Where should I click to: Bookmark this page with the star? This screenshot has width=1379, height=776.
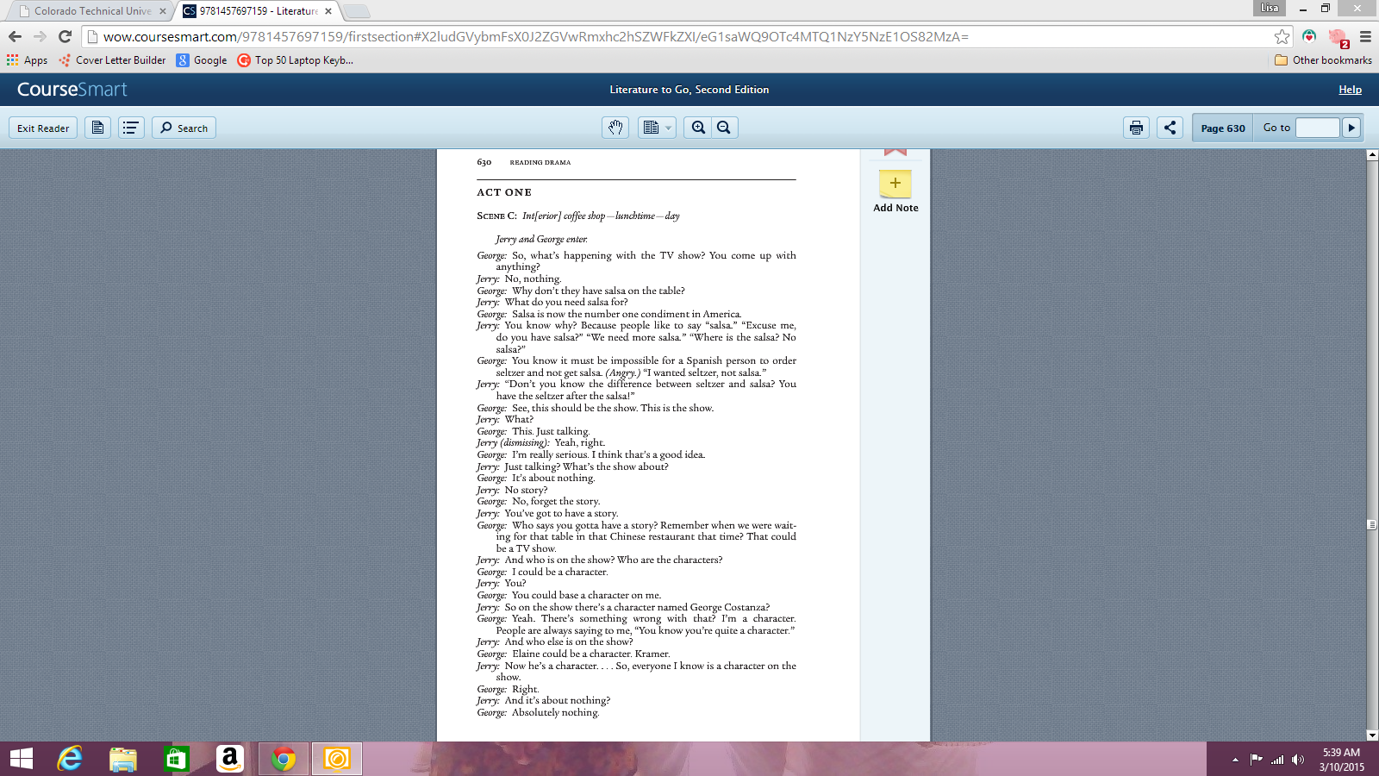[x=1282, y=36]
